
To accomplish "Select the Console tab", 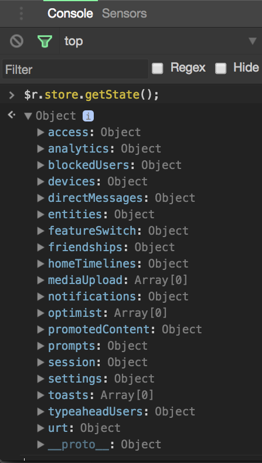I will coord(70,13).
